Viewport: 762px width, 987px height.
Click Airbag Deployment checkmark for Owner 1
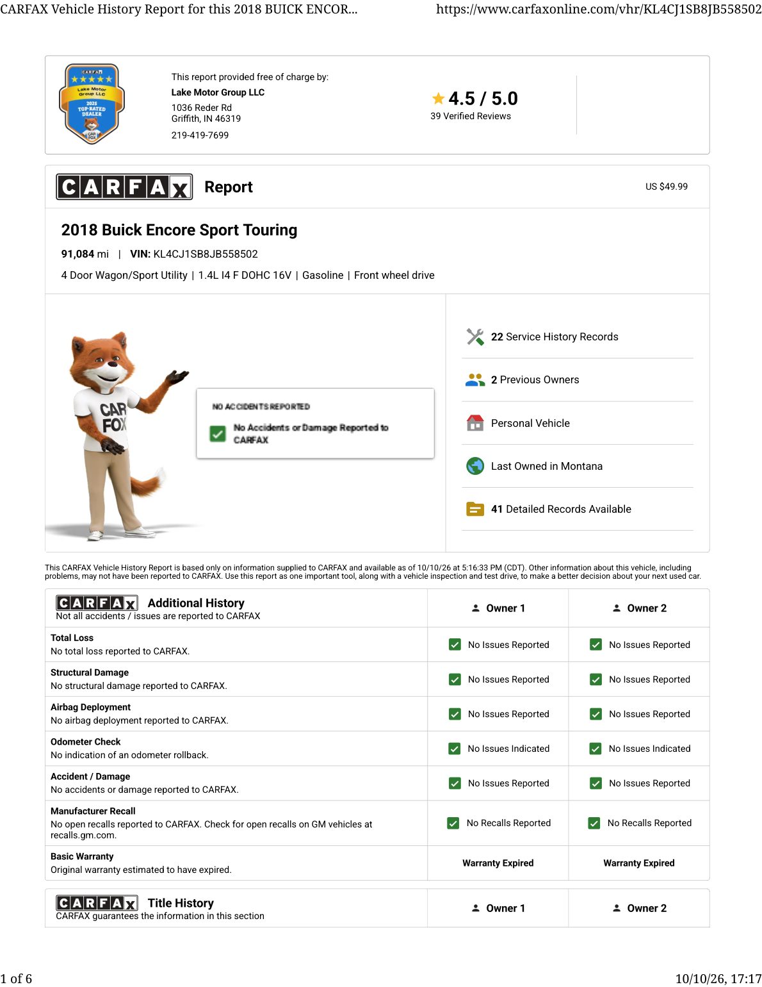pyautogui.click(x=455, y=714)
